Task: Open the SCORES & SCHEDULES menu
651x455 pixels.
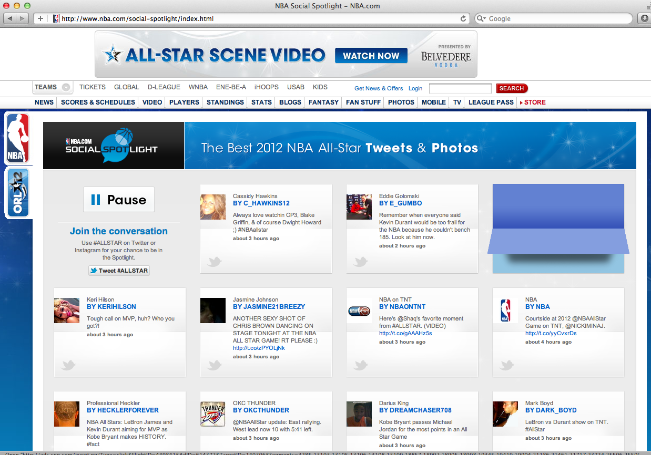Action: pos(98,102)
